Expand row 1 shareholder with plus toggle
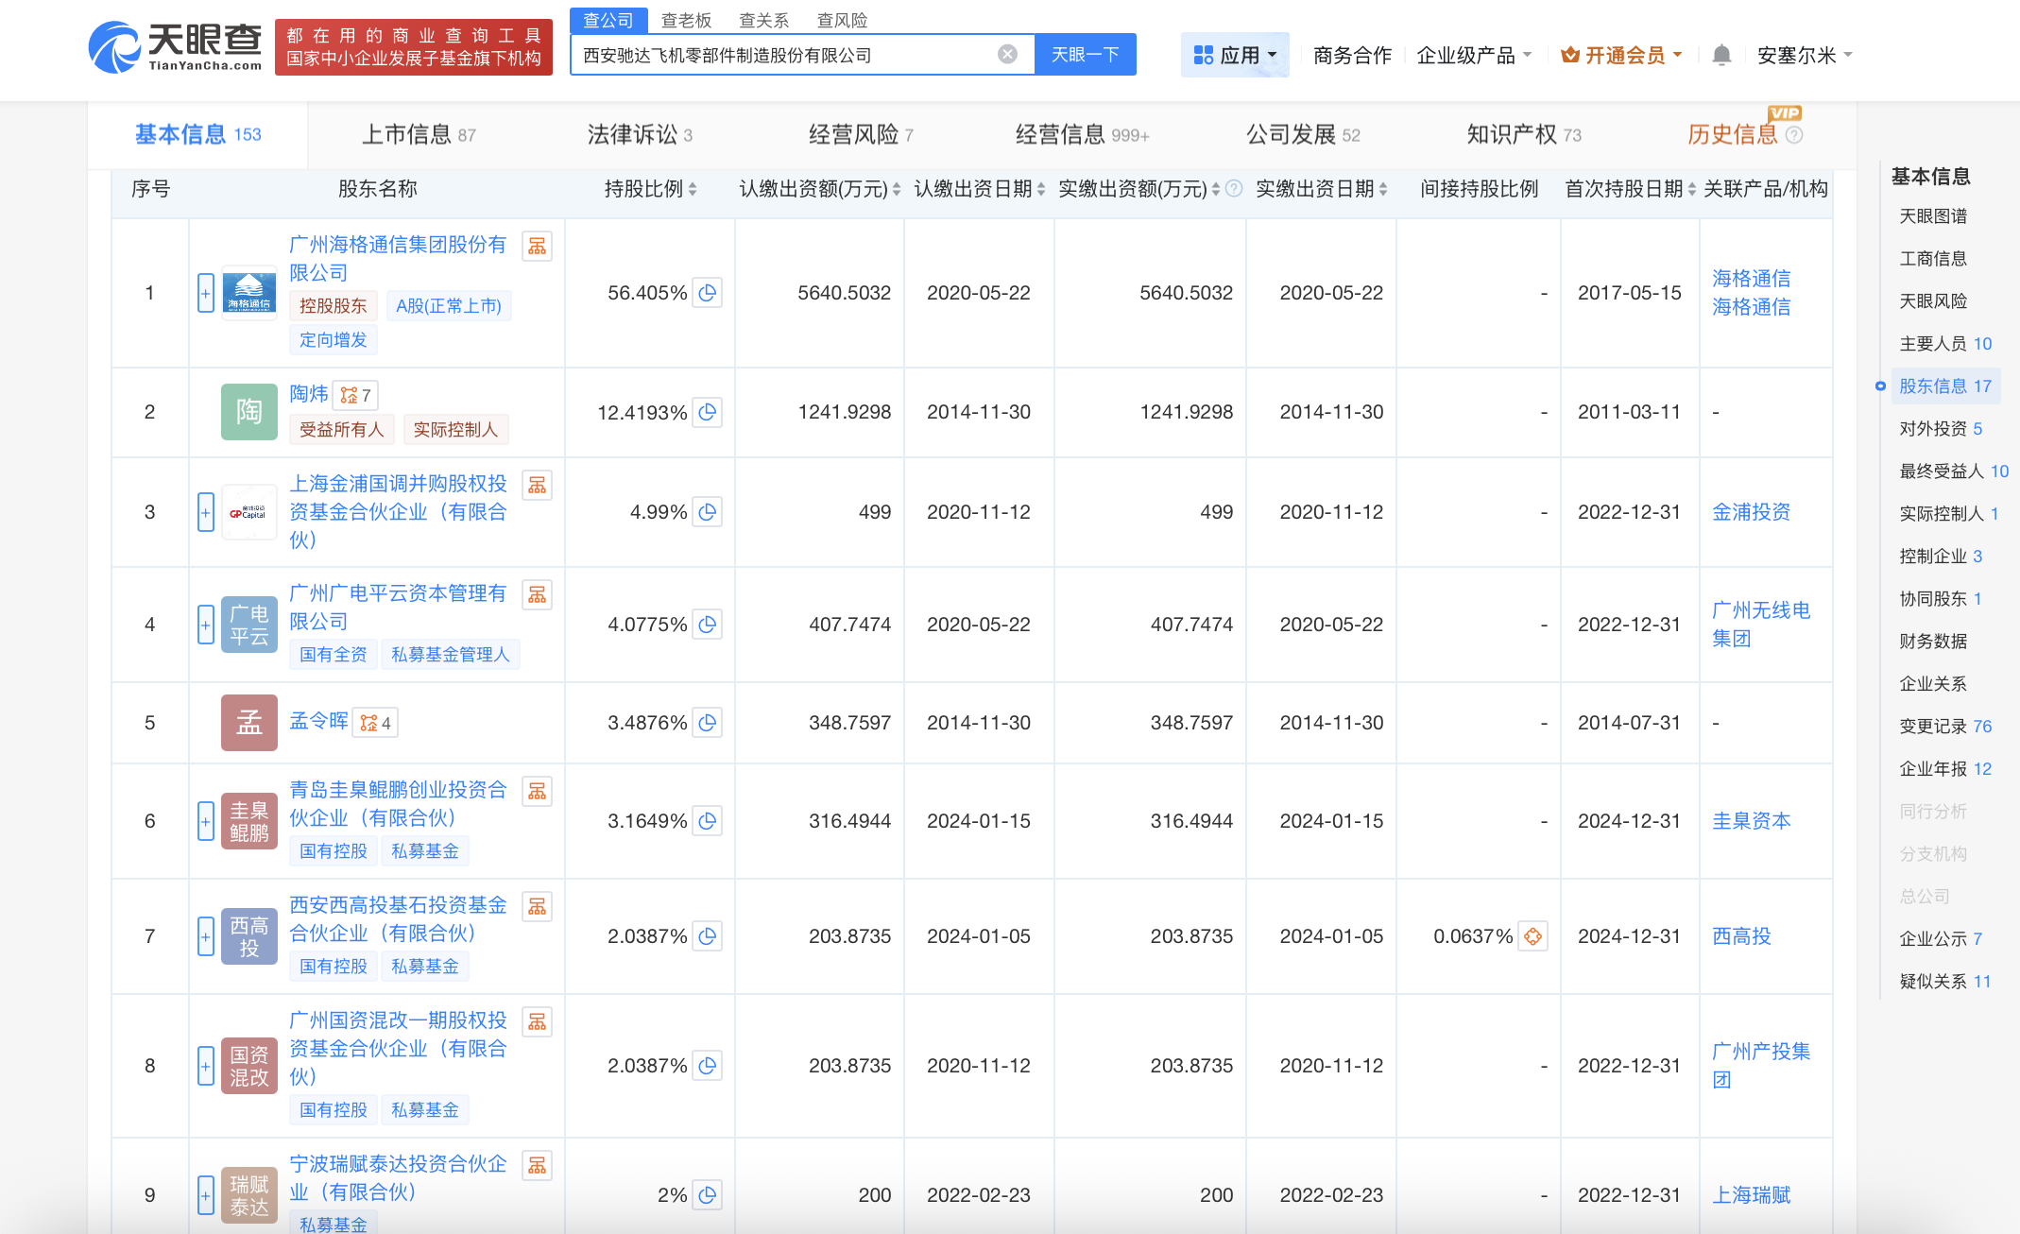Screen dimensions: 2020x1234 tap(205, 293)
